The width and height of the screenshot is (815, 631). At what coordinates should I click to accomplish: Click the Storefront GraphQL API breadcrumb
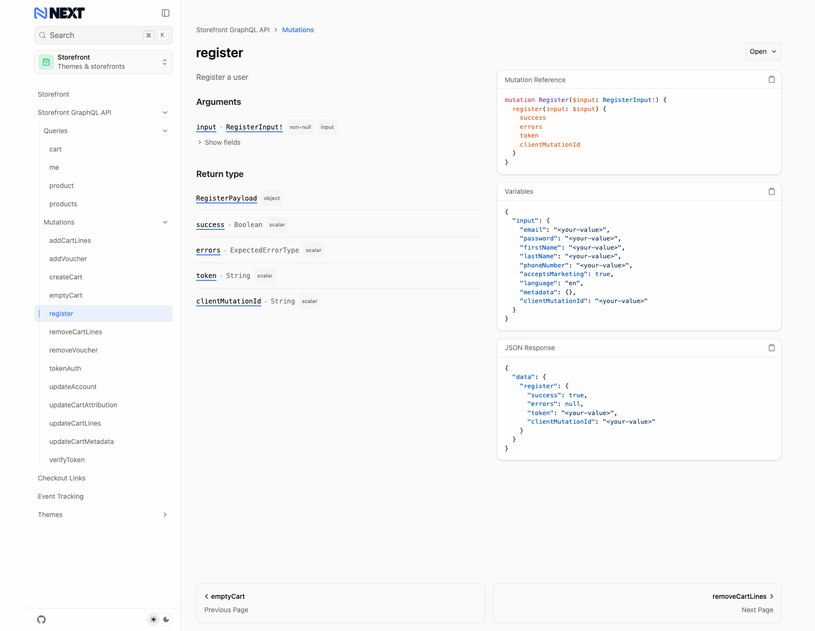point(233,30)
